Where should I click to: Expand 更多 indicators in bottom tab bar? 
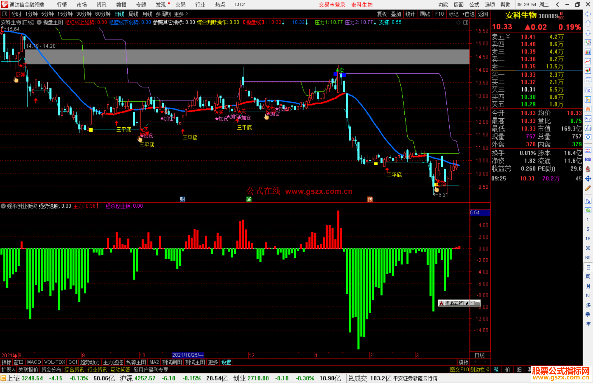tap(213, 362)
